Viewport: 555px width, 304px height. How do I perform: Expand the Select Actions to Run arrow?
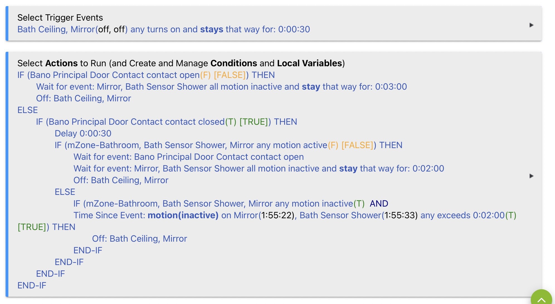point(531,176)
